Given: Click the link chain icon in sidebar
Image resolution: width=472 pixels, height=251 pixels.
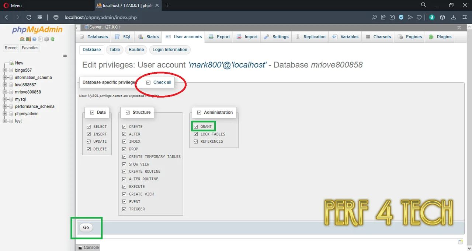Looking at the screenshot, I should point(65,56).
